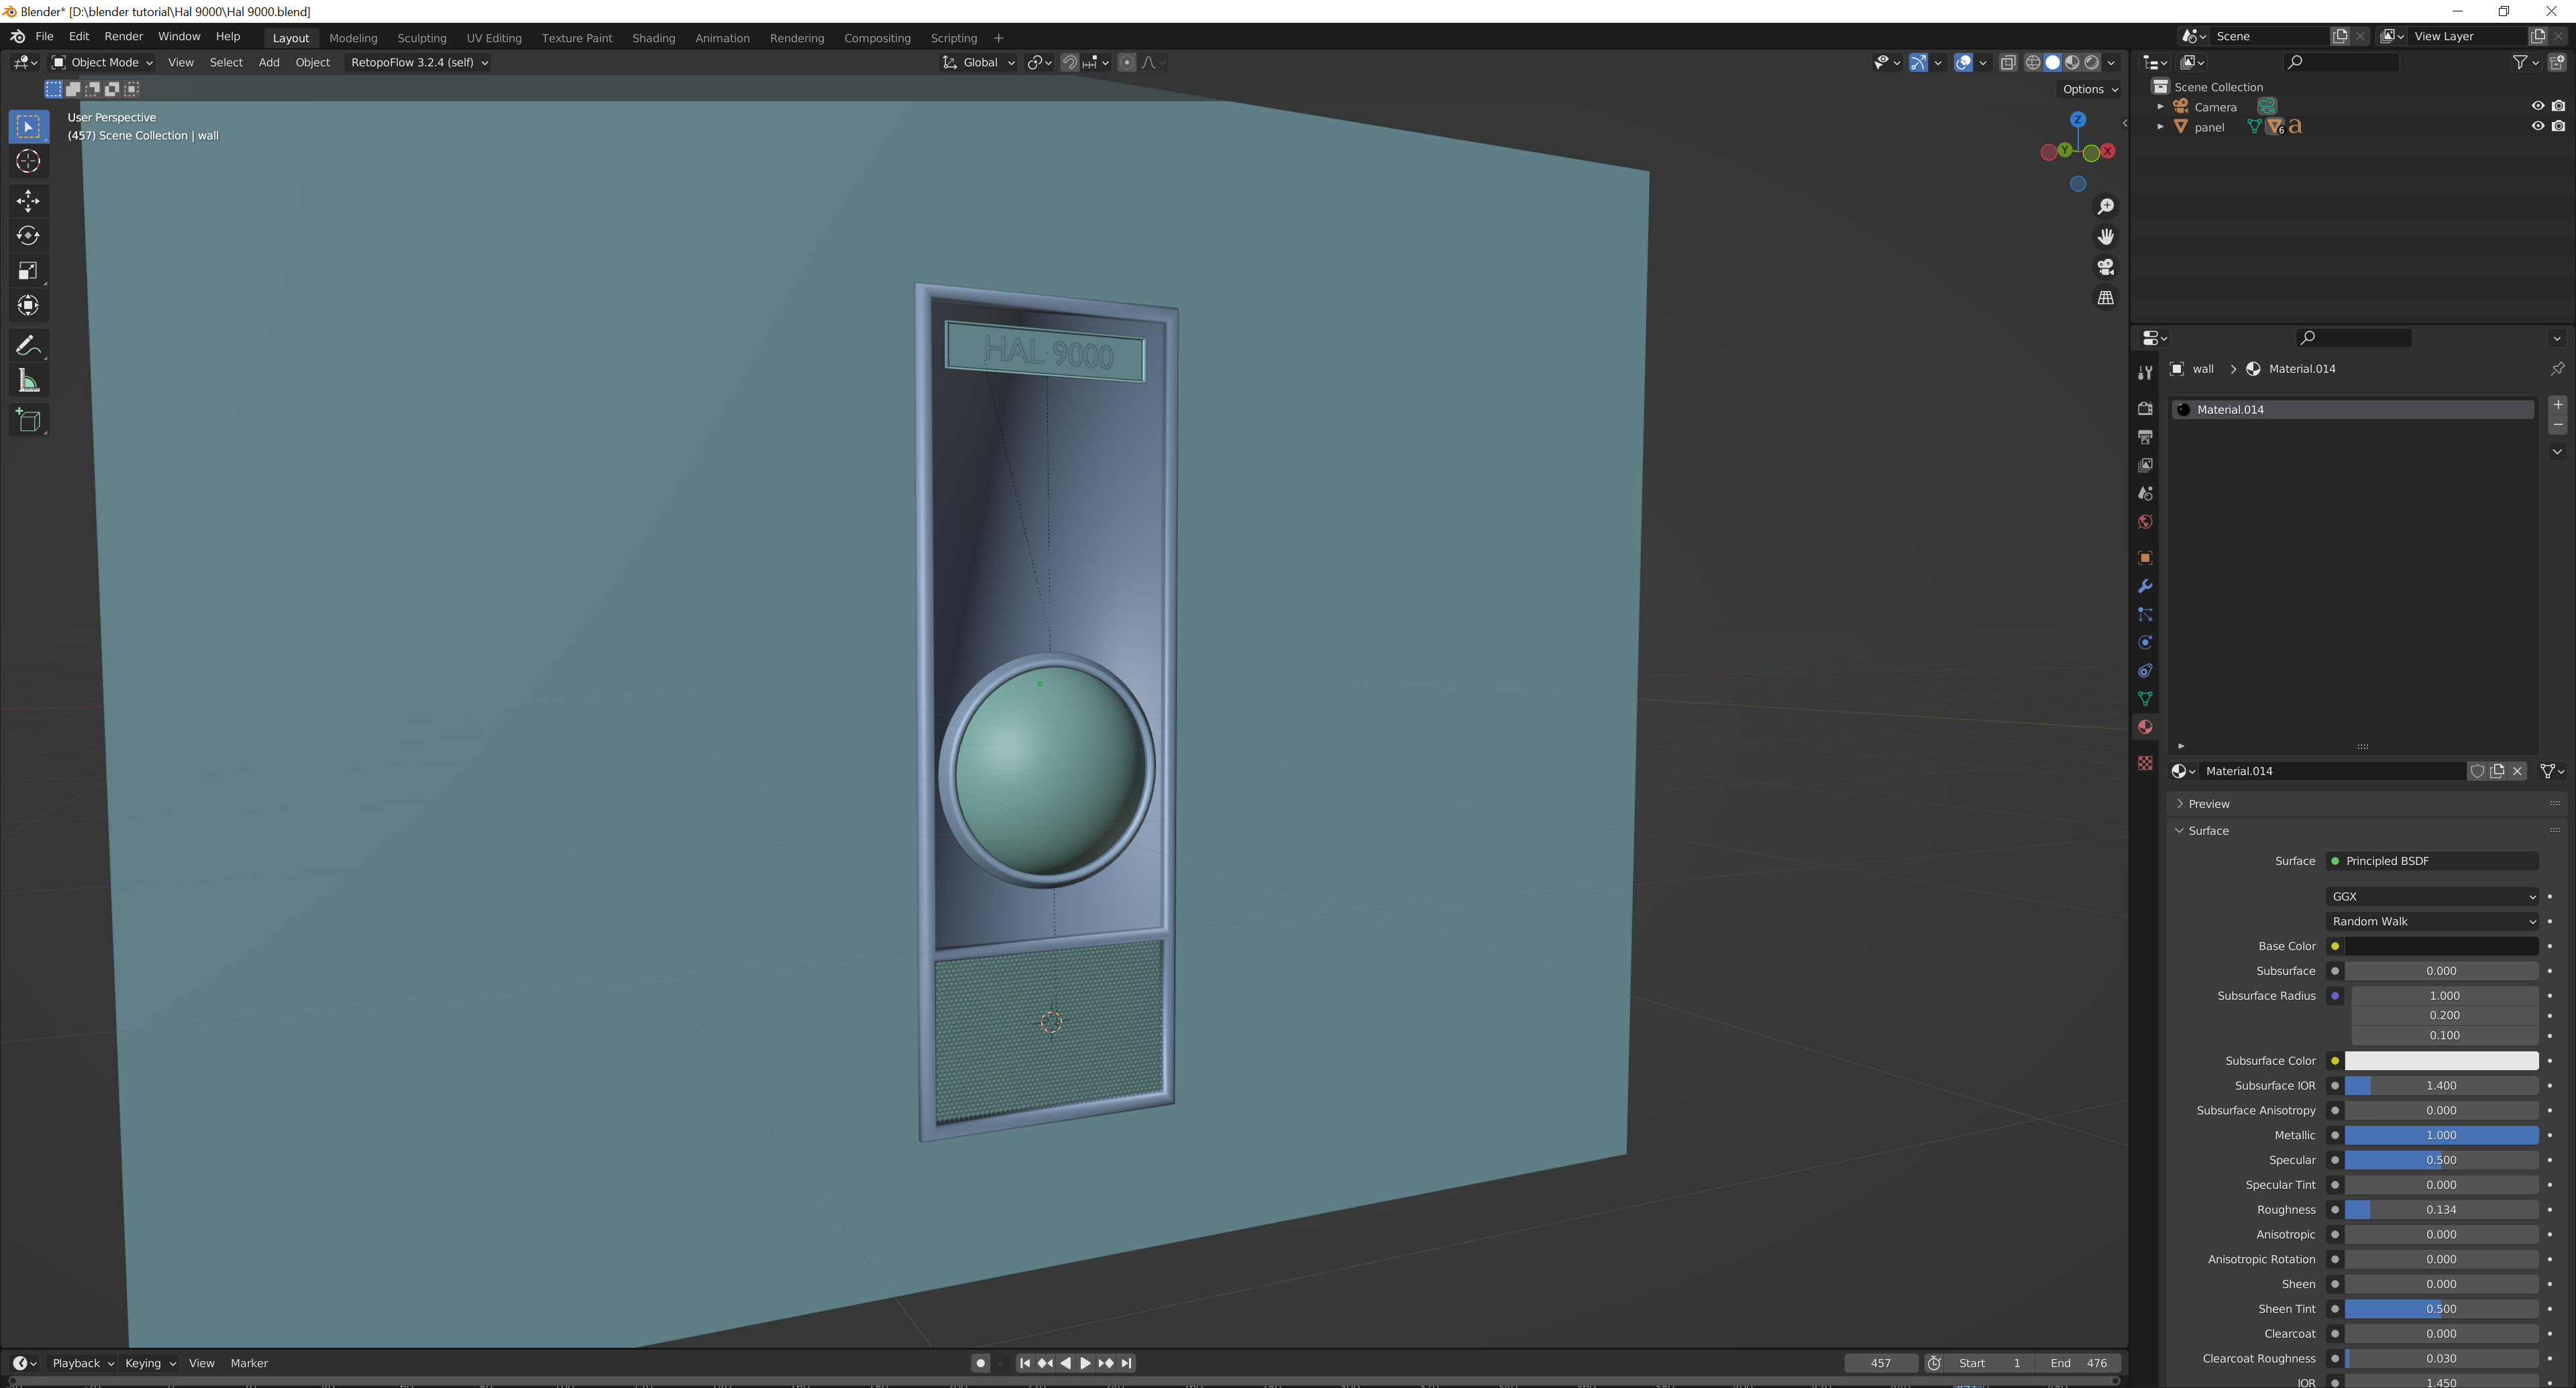Select the Measure tool in the toolbar

28,380
